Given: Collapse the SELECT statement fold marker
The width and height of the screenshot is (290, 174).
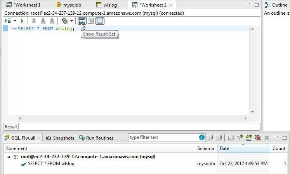Looking at the screenshot, I should click(15, 29).
